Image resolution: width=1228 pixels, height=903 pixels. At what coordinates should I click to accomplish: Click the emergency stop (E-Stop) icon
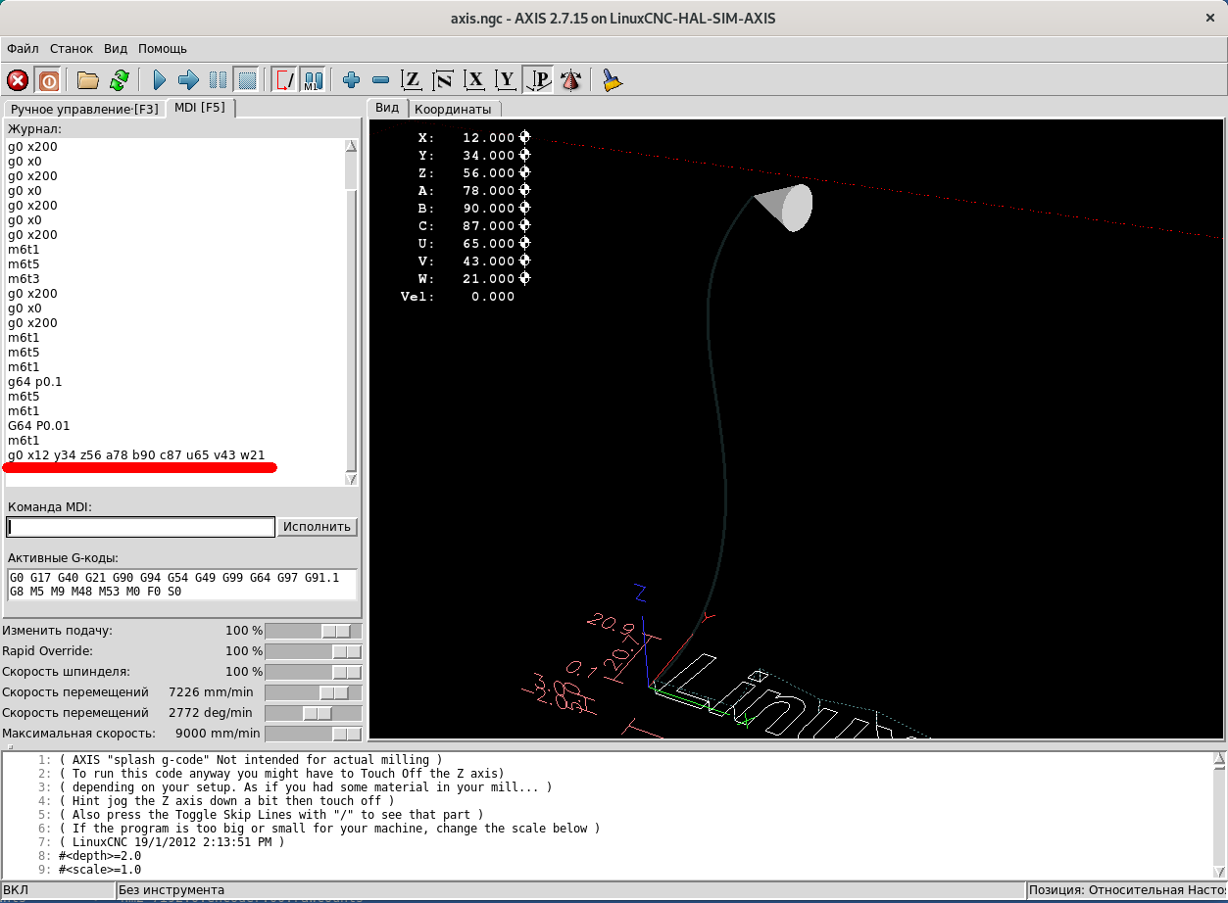click(x=18, y=80)
